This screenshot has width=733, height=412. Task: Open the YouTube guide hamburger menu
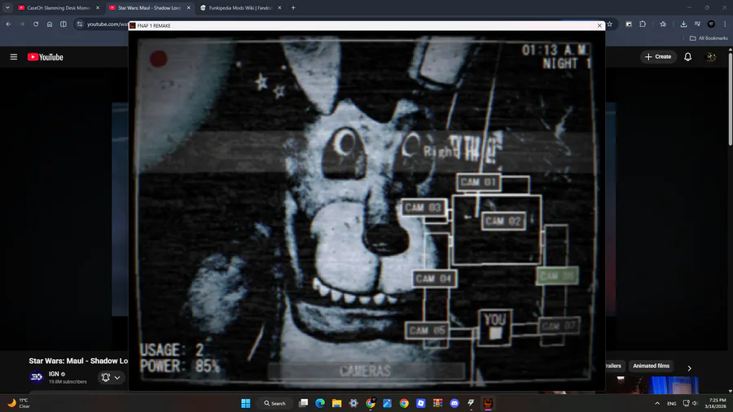pyautogui.click(x=14, y=57)
